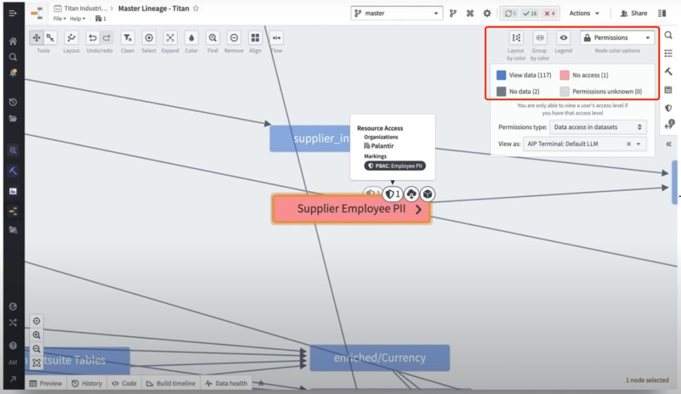681x394 pixels.
Task: Open the Expand nodes tool
Action: pos(170,38)
